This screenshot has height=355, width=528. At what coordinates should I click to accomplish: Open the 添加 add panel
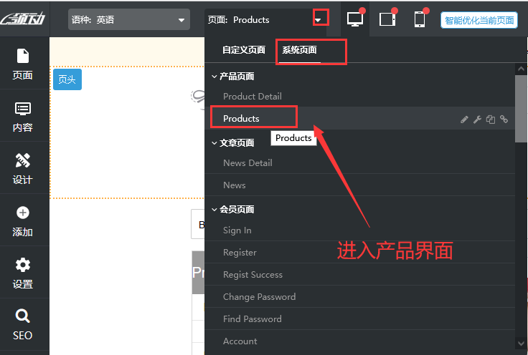click(x=23, y=220)
